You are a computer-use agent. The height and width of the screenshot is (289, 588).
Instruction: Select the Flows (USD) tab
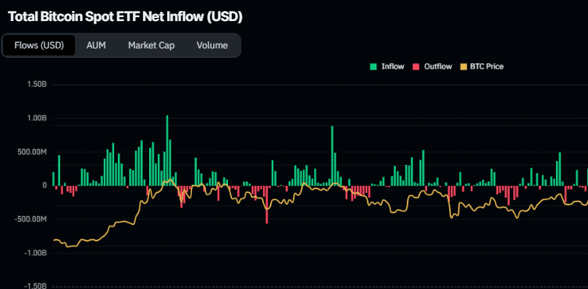[39, 45]
